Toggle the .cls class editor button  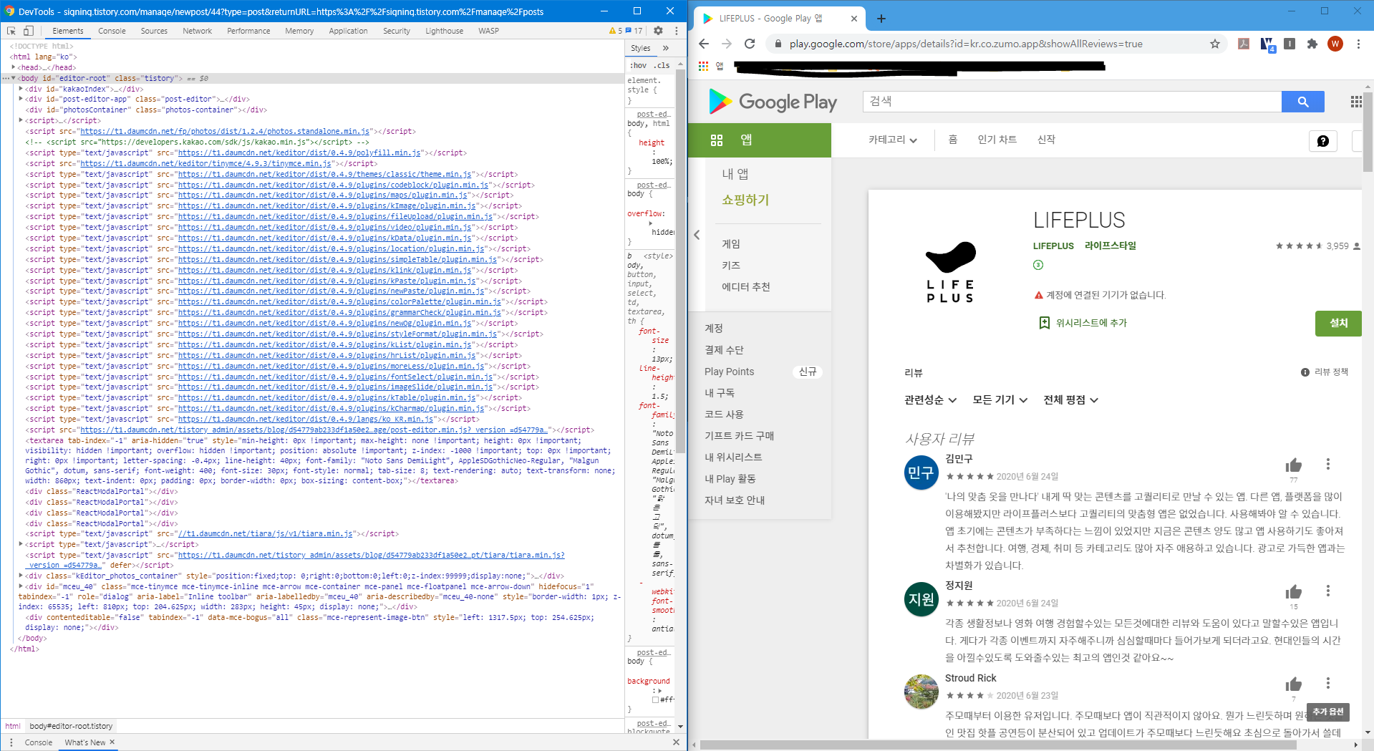[662, 65]
